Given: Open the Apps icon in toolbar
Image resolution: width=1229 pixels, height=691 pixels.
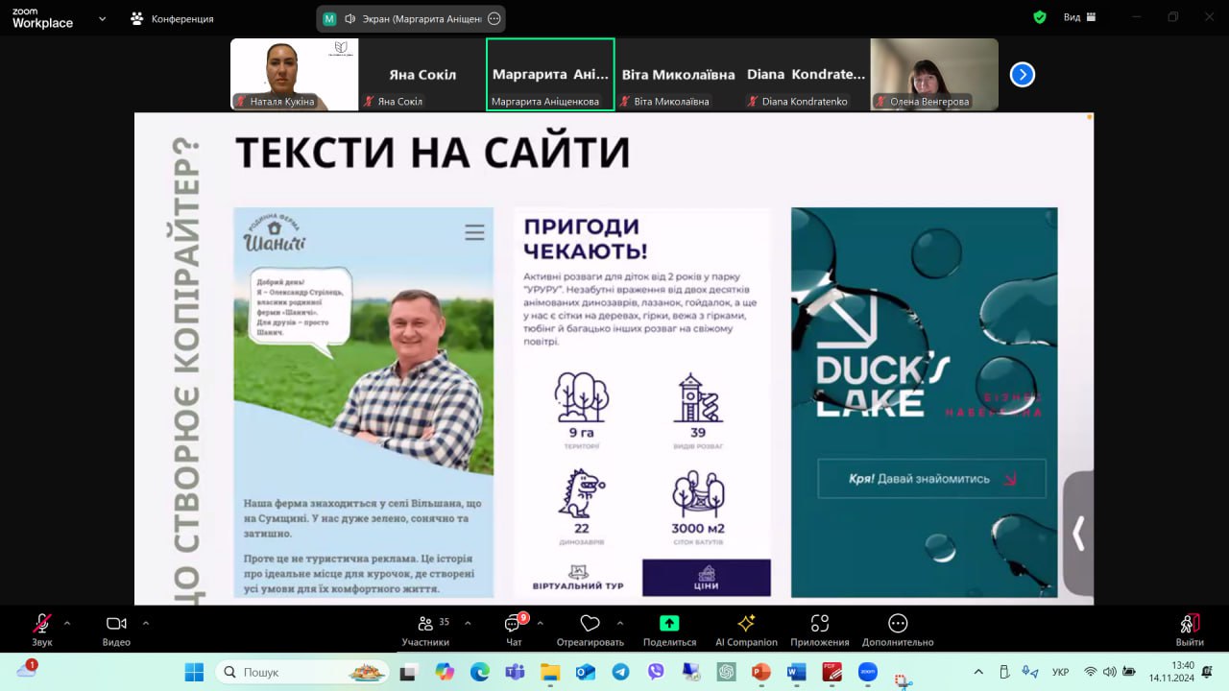Looking at the screenshot, I should point(819,624).
